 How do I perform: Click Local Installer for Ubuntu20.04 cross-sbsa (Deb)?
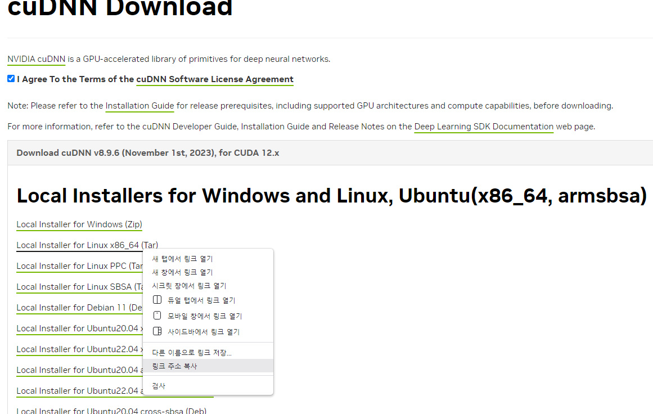tap(111, 411)
